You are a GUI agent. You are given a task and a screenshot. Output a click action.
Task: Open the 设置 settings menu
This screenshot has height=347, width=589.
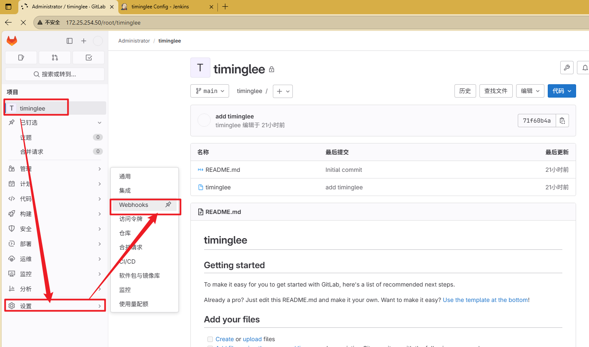coord(55,306)
